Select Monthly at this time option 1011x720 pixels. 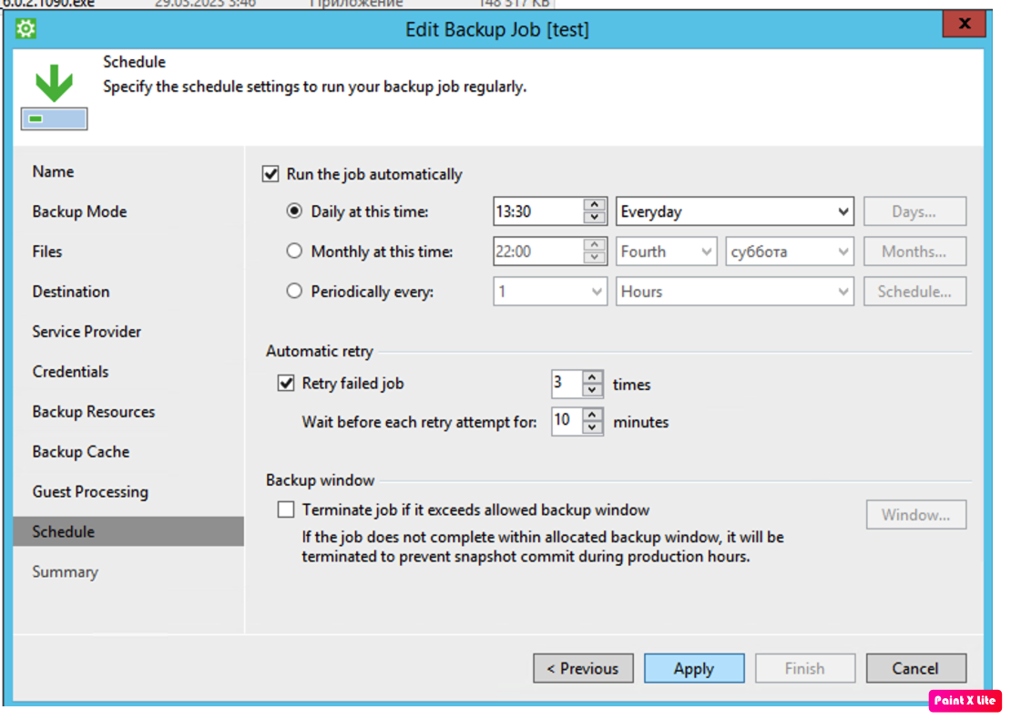pos(294,251)
